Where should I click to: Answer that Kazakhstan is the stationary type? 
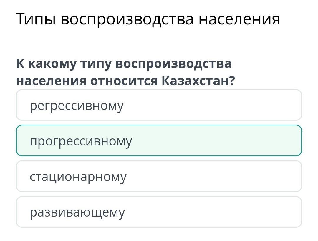coord(159,176)
